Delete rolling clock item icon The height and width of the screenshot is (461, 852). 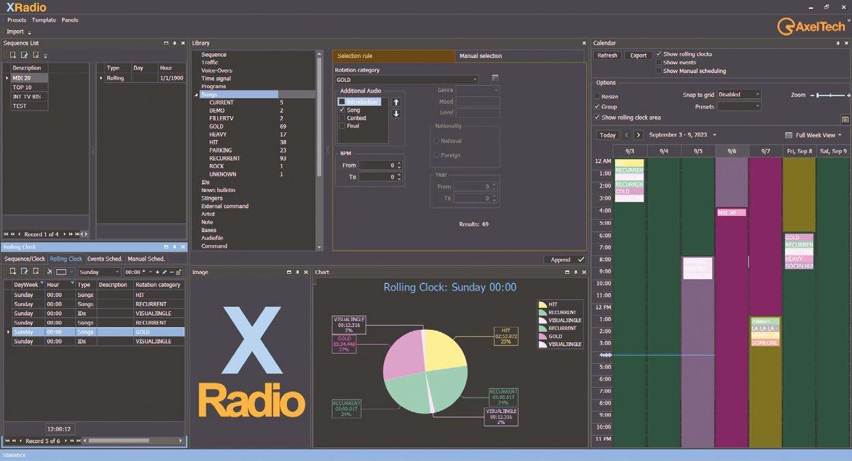tap(36, 271)
